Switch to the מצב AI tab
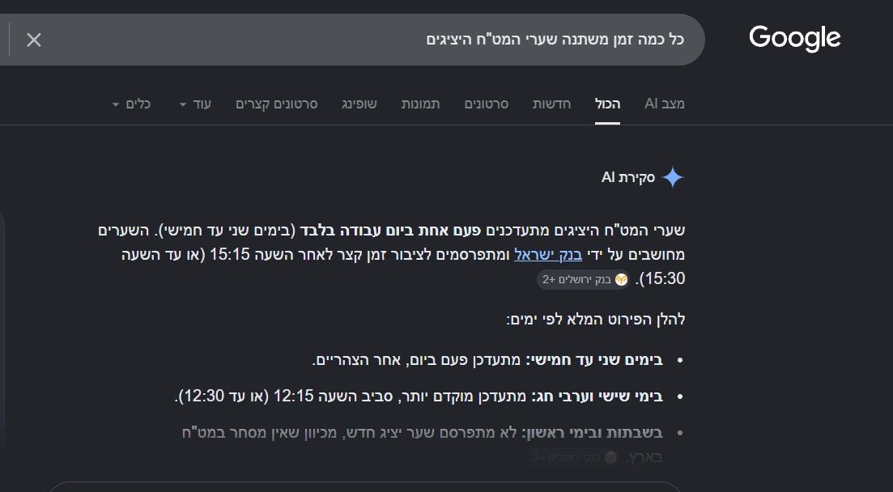The image size is (893, 492). click(x=664, y=104)
